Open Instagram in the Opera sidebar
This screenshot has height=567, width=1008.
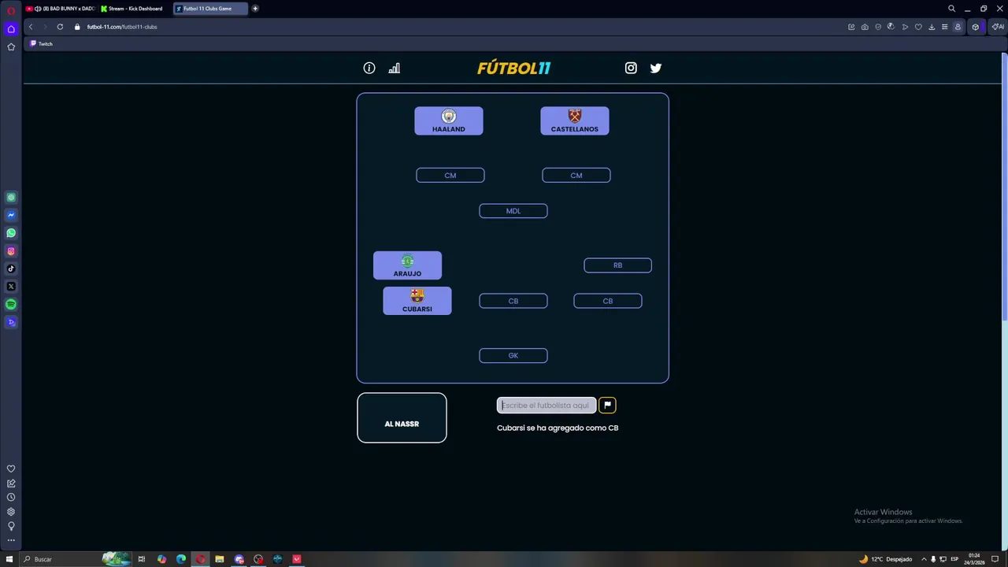[x=11, y=251]
